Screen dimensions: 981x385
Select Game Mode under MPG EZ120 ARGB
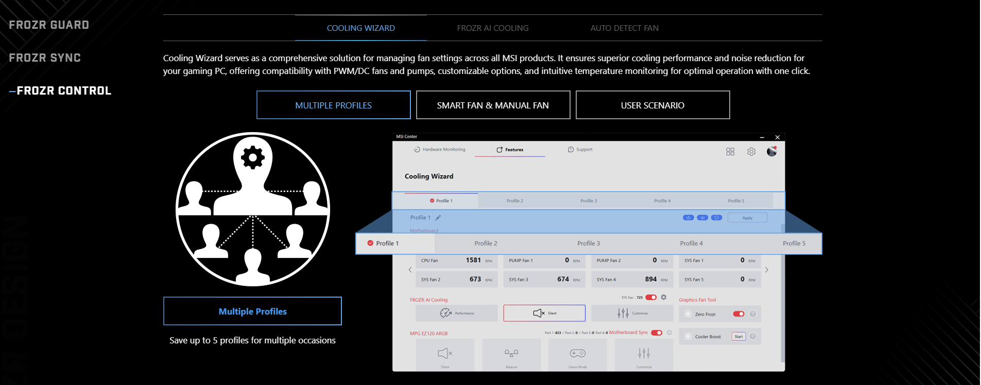(x=577, y=354)
